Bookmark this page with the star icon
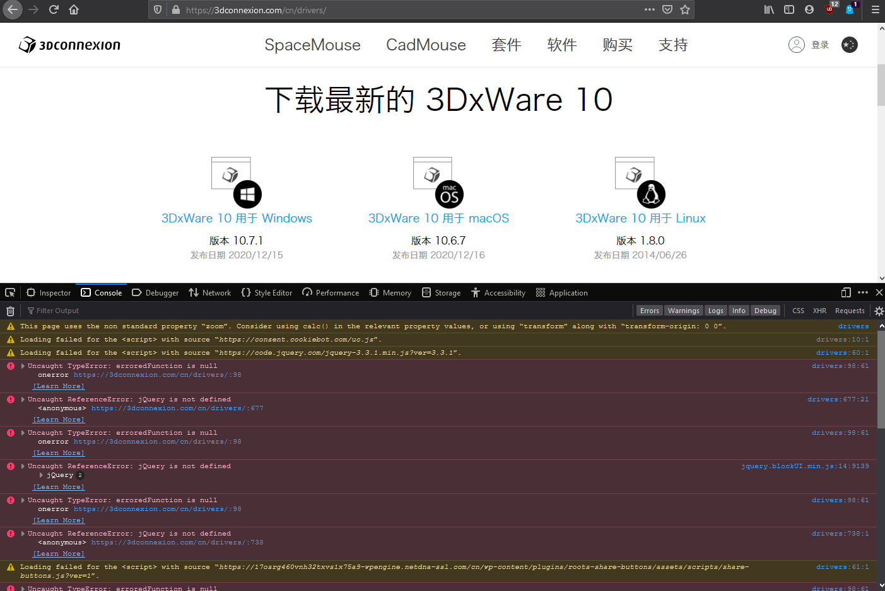This screenshot has height=591, width=885. (x=685, y=9)
